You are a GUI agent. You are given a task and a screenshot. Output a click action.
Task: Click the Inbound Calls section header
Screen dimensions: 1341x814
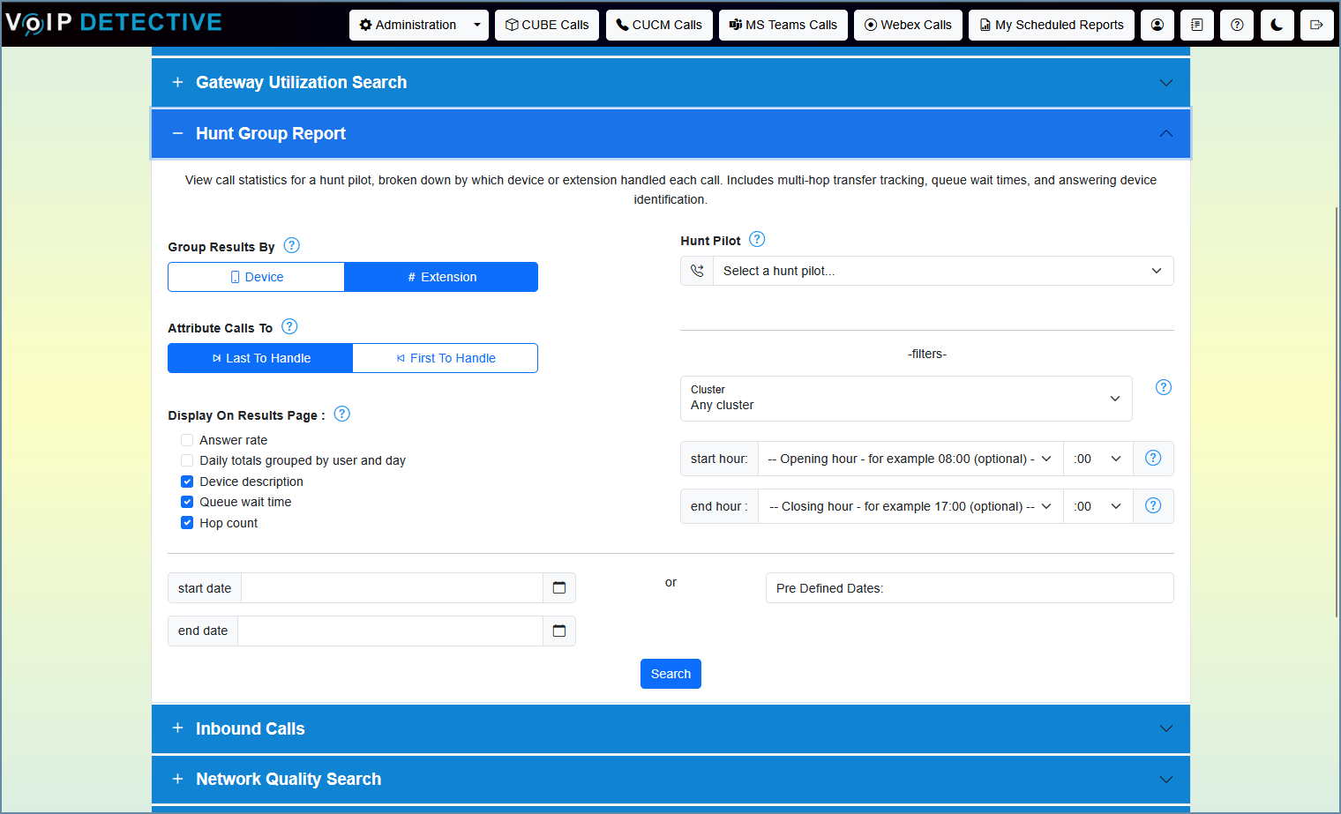[670, 728]
